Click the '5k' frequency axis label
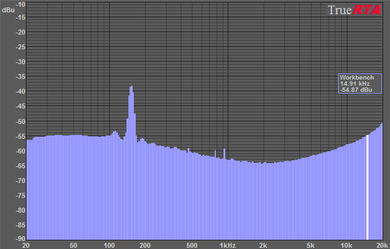The image size is (390, 249). pyautogui.click(x=310, y=245)
